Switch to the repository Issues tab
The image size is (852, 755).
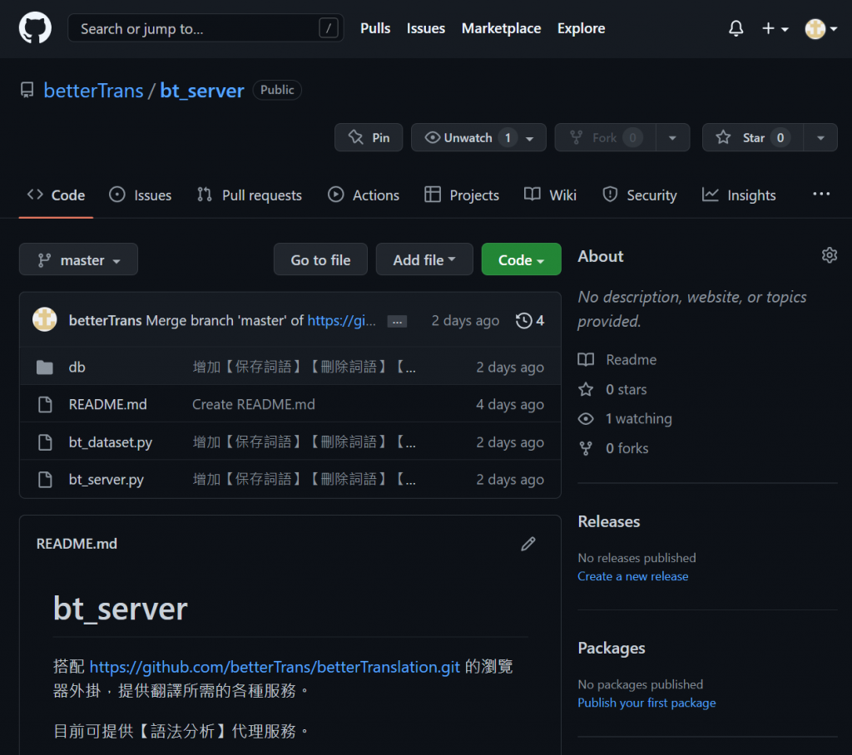pyautogui.click(x=140, y=195)
